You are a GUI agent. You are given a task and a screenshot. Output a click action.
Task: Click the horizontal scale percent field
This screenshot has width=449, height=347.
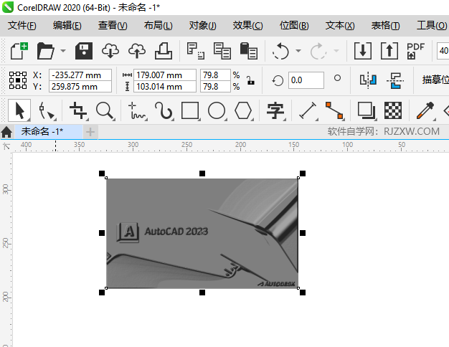tap(215, 75)
